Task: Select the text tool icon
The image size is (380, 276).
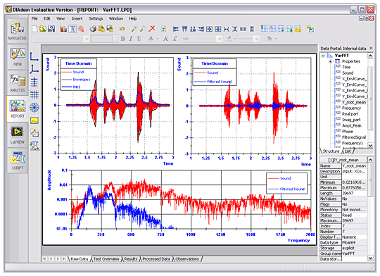Action: pyautogui.click(x=72, y=29)
